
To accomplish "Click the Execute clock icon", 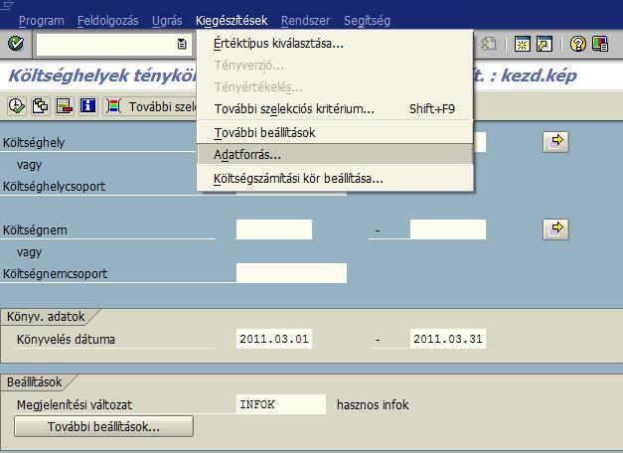I will click(16, 106).
